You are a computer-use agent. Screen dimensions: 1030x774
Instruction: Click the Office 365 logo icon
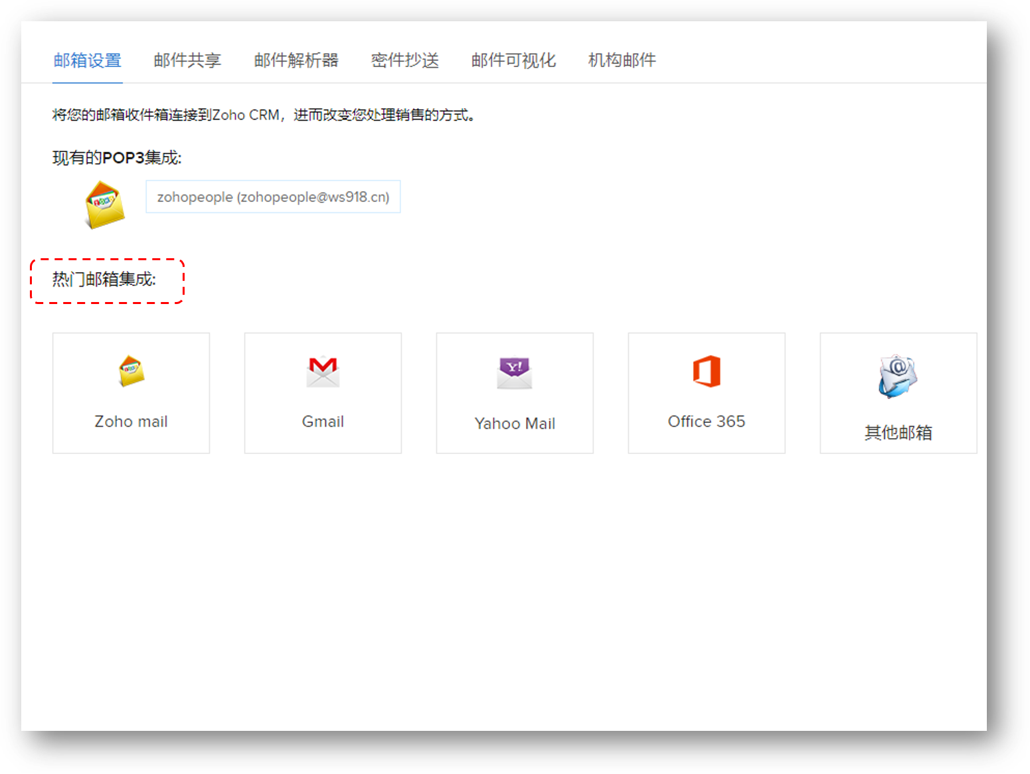[707, 371]
